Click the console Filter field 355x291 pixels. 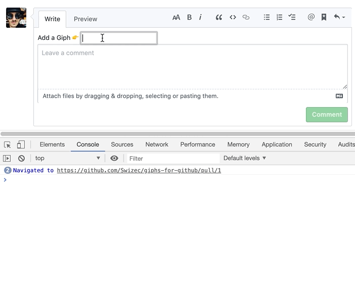(173, 158)
